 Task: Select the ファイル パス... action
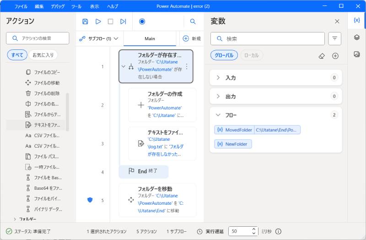click(42, 156)
